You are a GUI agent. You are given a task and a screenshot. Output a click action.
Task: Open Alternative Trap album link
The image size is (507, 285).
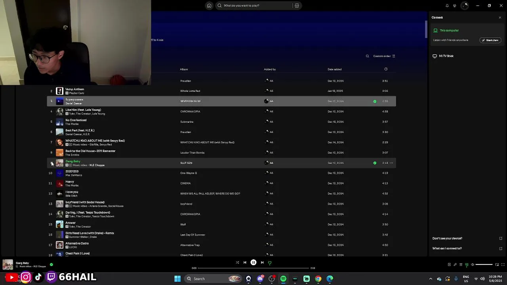point(190,245)
